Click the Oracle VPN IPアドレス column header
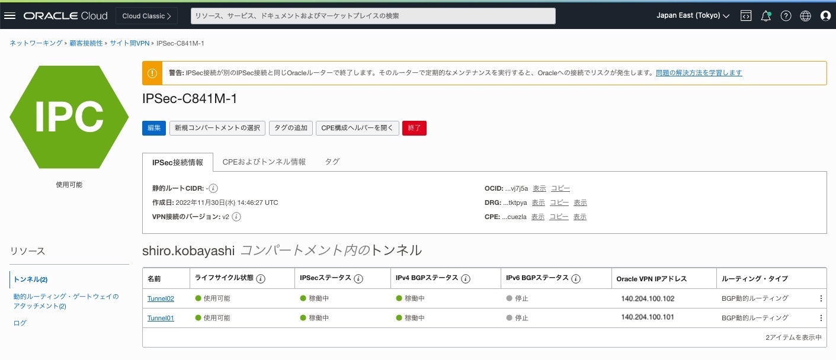Screen dimensions: 836x360 pos(651,279)
